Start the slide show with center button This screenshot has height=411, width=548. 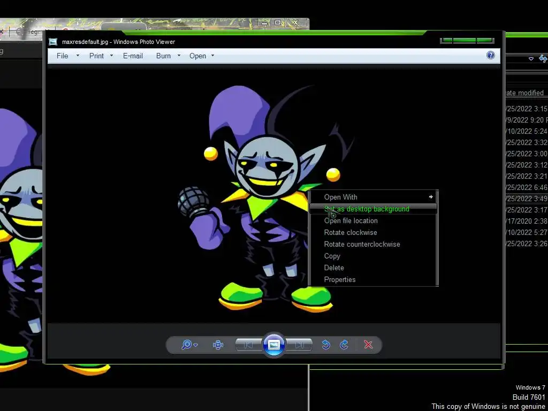(x=274, y=345)
